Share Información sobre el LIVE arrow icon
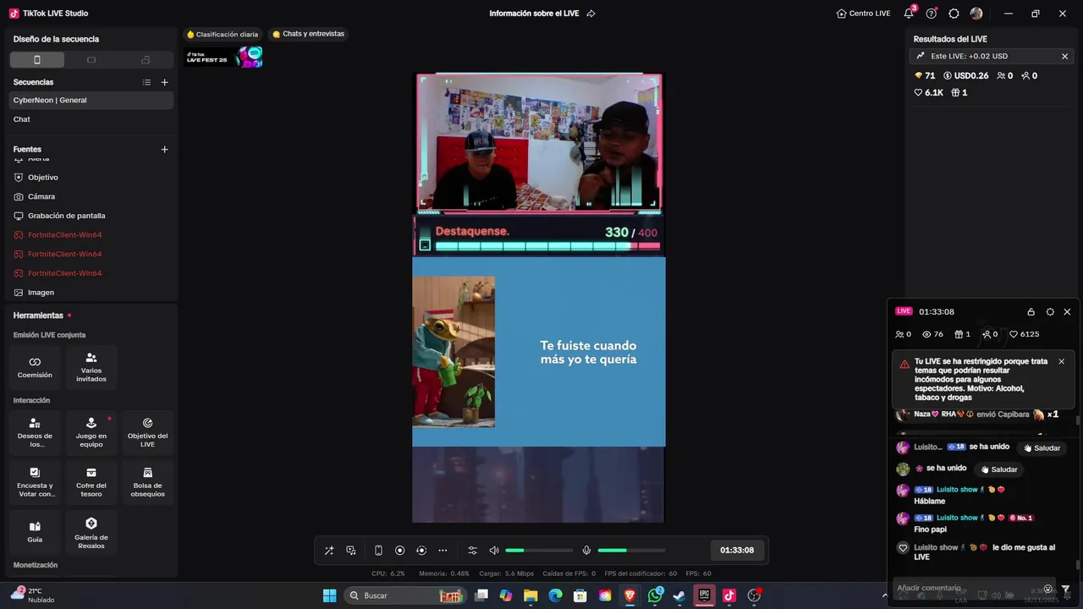The image size is (1083, 609). [x=591, y=14]
